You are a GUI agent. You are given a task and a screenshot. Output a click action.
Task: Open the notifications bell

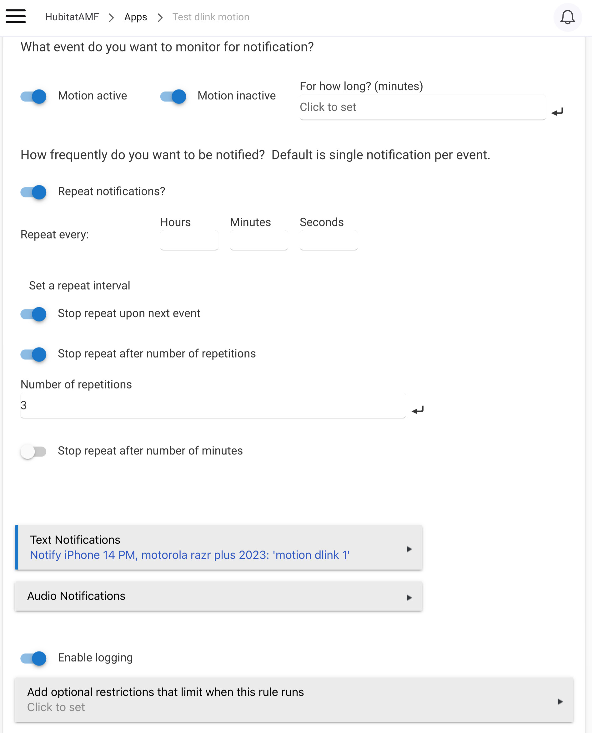[x=568, y=17]
